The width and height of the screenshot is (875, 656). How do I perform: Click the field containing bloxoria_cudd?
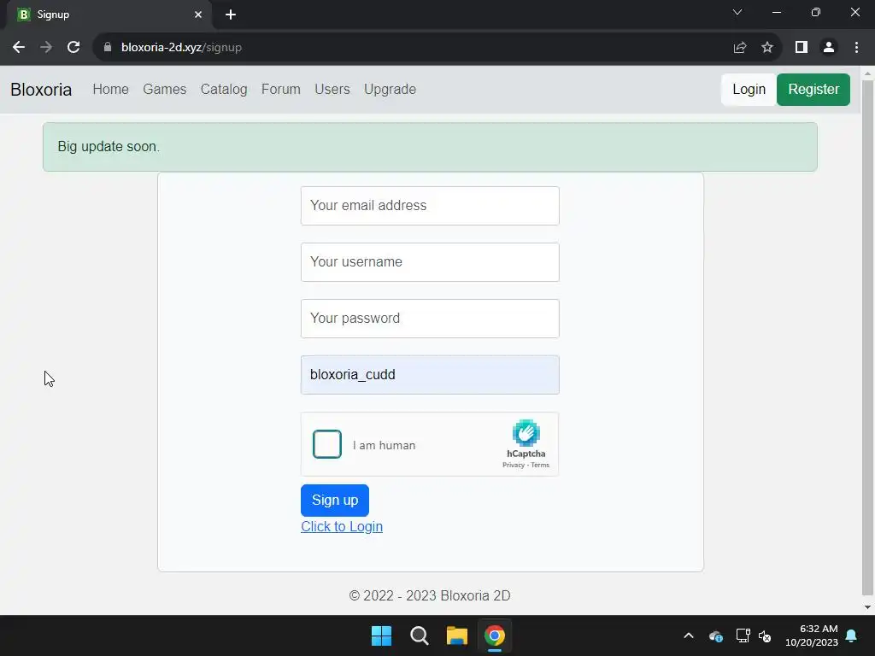430,375
